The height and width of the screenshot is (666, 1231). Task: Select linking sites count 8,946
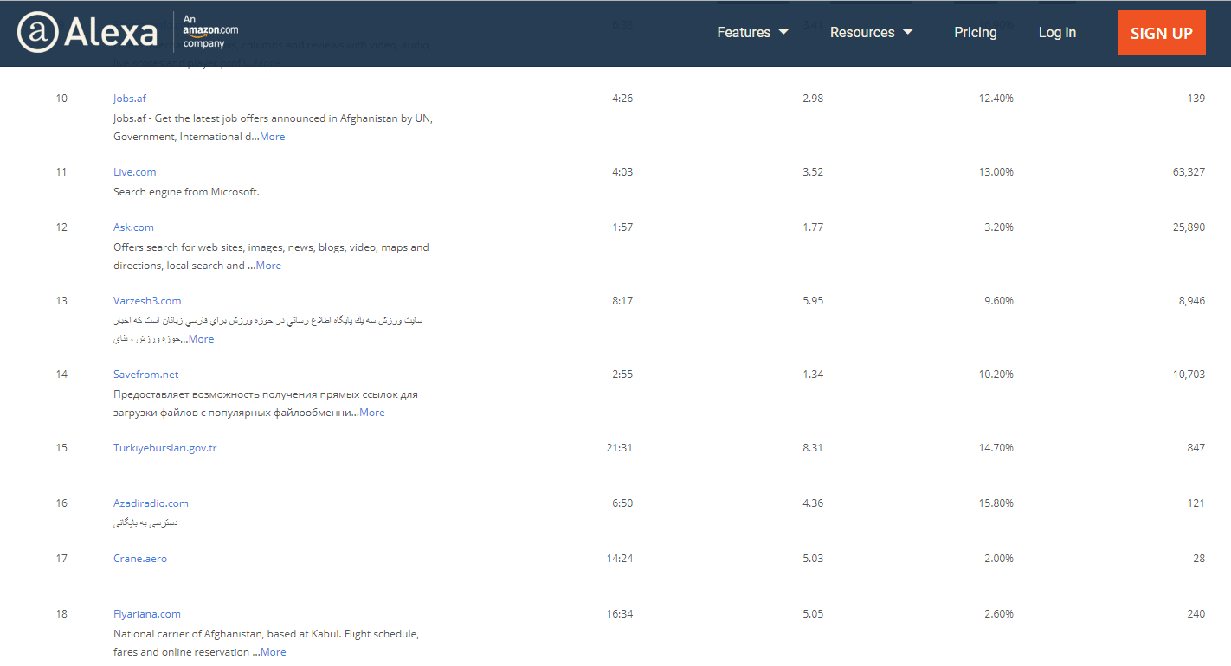[x=1191, y=301]
